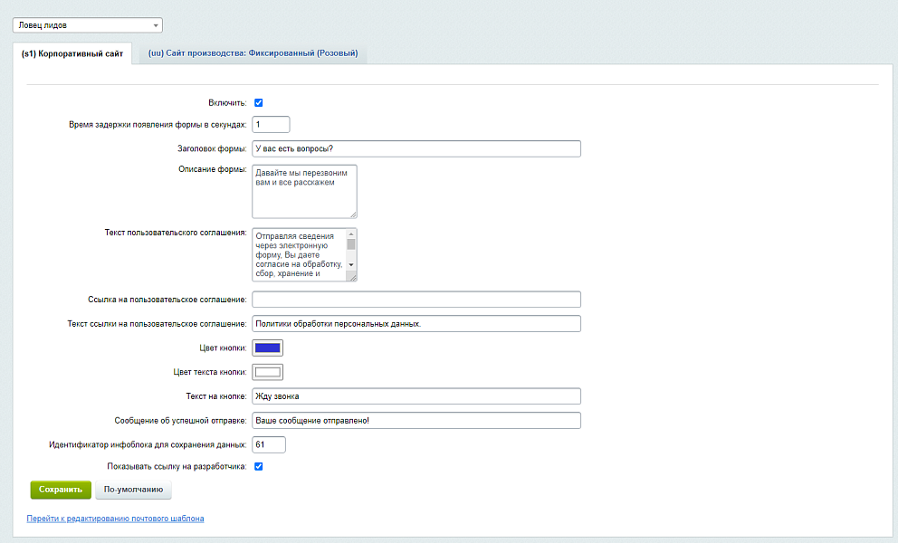The height and width of the screenshot is (543, 898).
Task: Open the white button text color picker
Action: [268, 372]
